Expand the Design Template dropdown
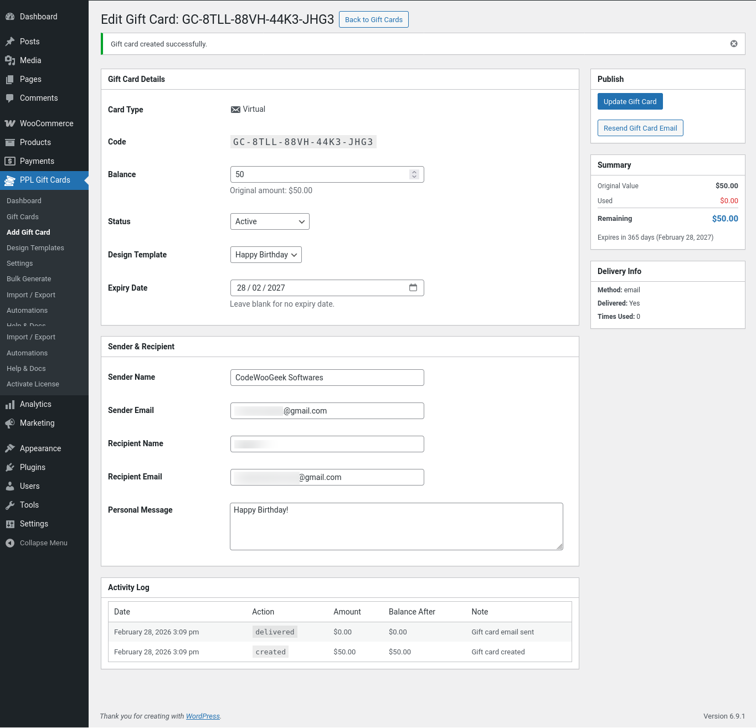The image size is (756, 728). pos(266,255)
